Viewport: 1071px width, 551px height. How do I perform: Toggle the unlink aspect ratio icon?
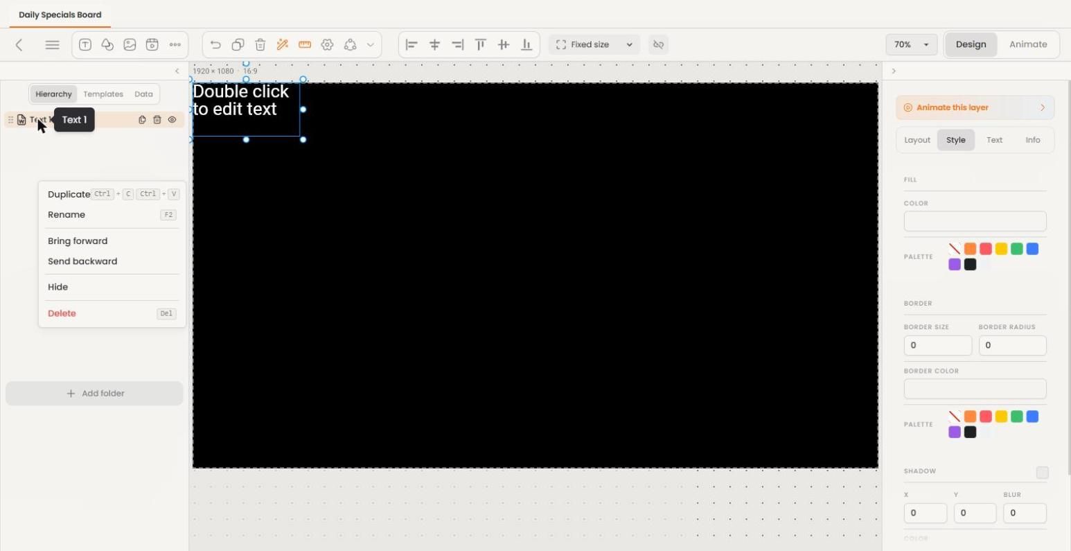658,44
